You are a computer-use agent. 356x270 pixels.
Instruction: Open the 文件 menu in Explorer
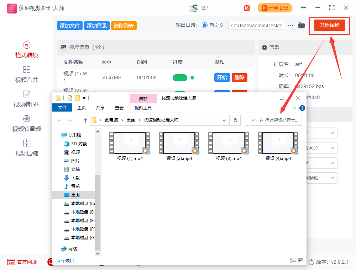pyautogui.click(x=62, y=108)
